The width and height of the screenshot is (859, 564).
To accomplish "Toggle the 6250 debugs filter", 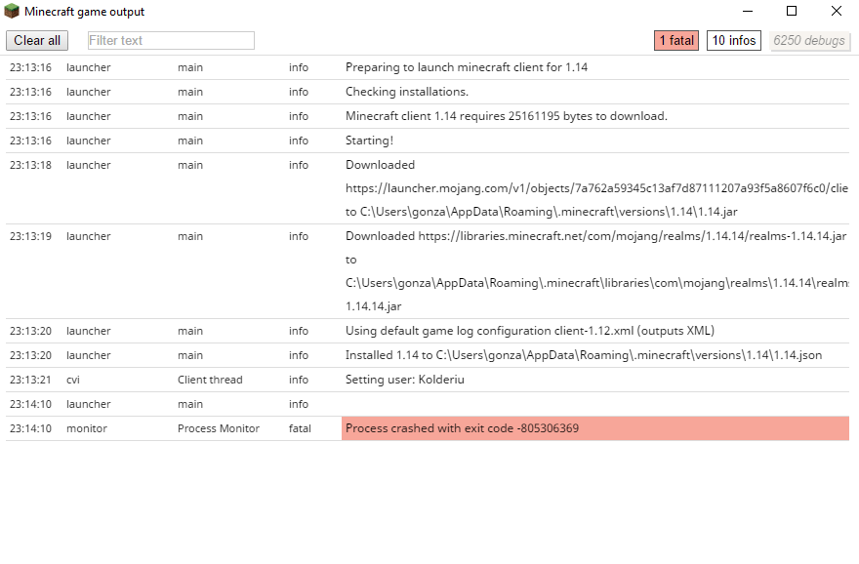I will [808, 40].
